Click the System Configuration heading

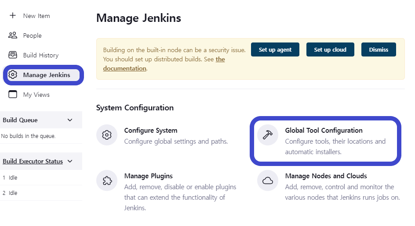tap(135, 108)
